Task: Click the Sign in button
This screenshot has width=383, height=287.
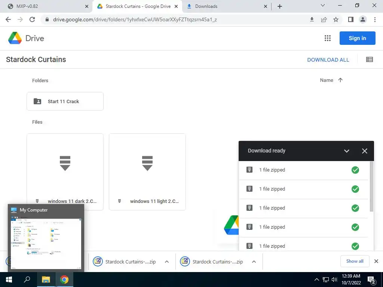Action: pyautogui.click(x=357, y=38)
